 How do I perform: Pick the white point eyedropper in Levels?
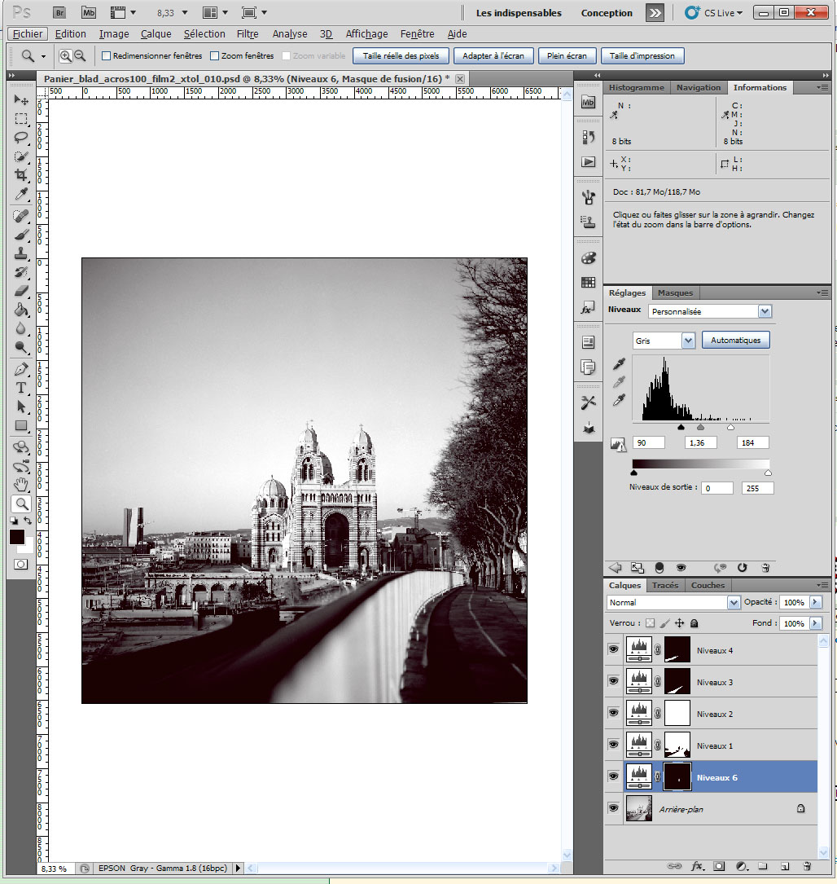click(x=619, y=400)
